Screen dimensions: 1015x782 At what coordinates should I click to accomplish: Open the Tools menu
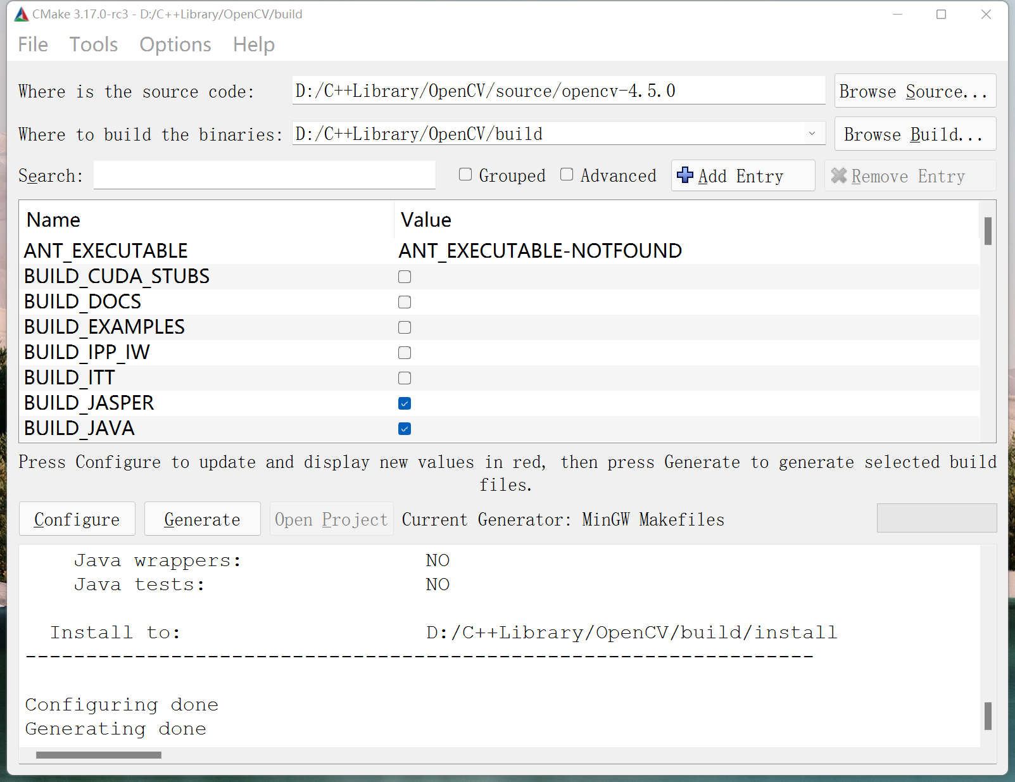[x=94, y=44]
